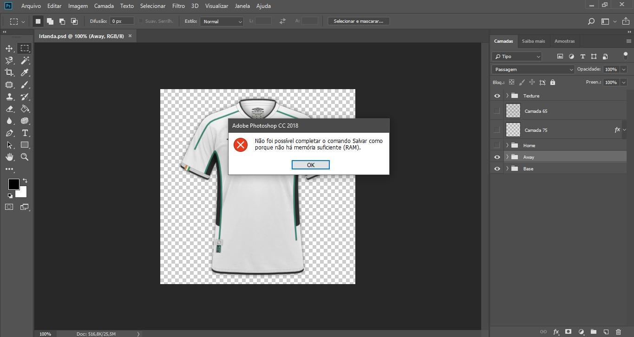Screen dimensions: 634x337
Task: Expand the Away group
Action: coord(507,157)
